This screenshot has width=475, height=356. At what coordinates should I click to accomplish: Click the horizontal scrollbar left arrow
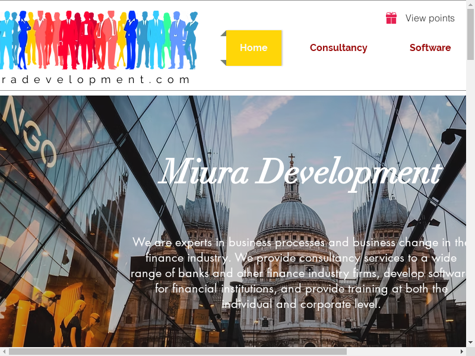pyautogui.click(x=4, y=351)
